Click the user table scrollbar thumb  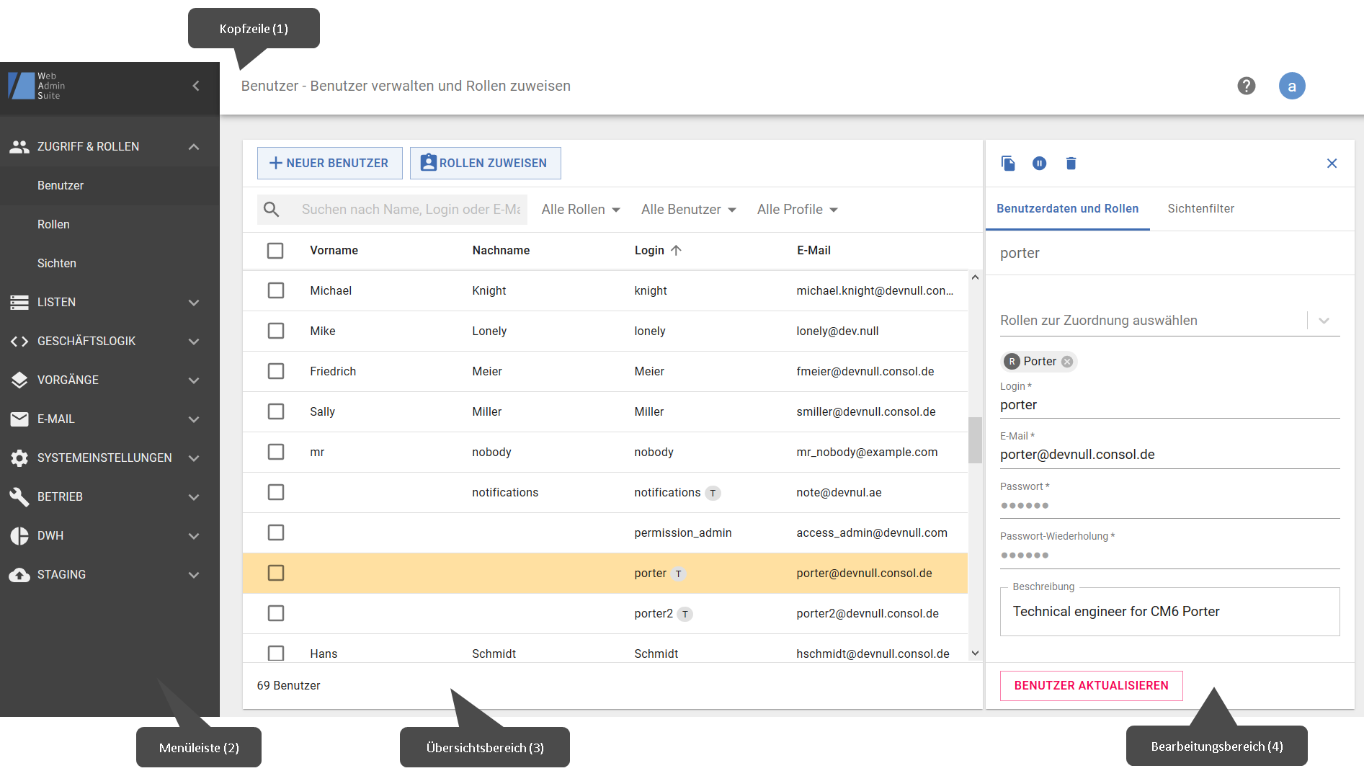pyautogui.click(x=974, y=440)
